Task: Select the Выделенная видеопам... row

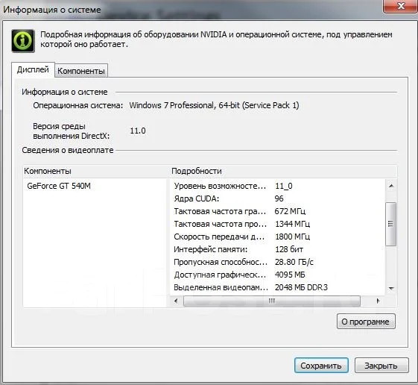Action: click(x=277, y=287)
